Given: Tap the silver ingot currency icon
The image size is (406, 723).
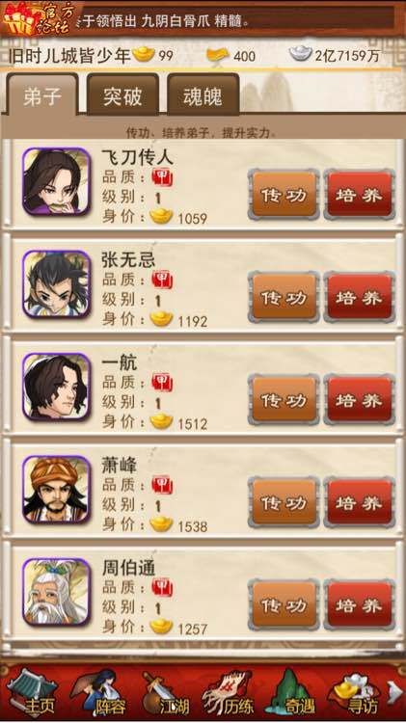Looking at the screenshot, I should point(300,54).
